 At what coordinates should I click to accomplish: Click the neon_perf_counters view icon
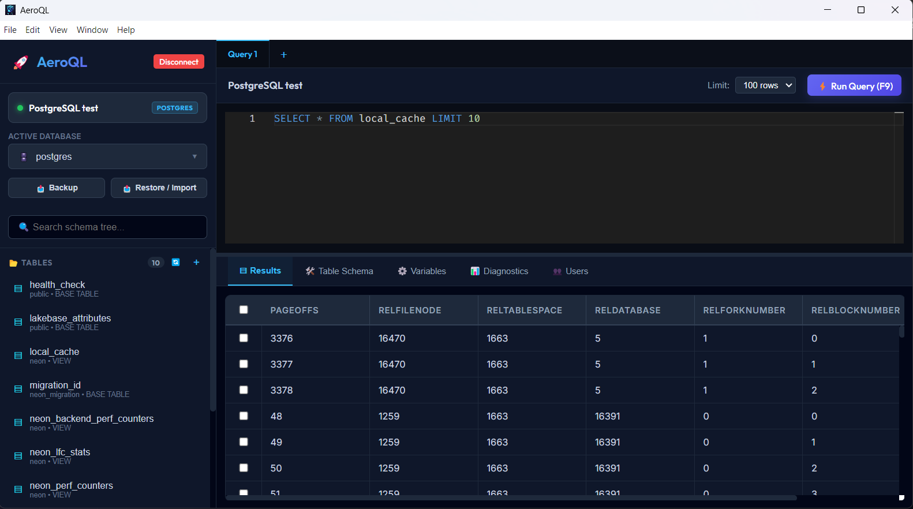pos(18,489)
